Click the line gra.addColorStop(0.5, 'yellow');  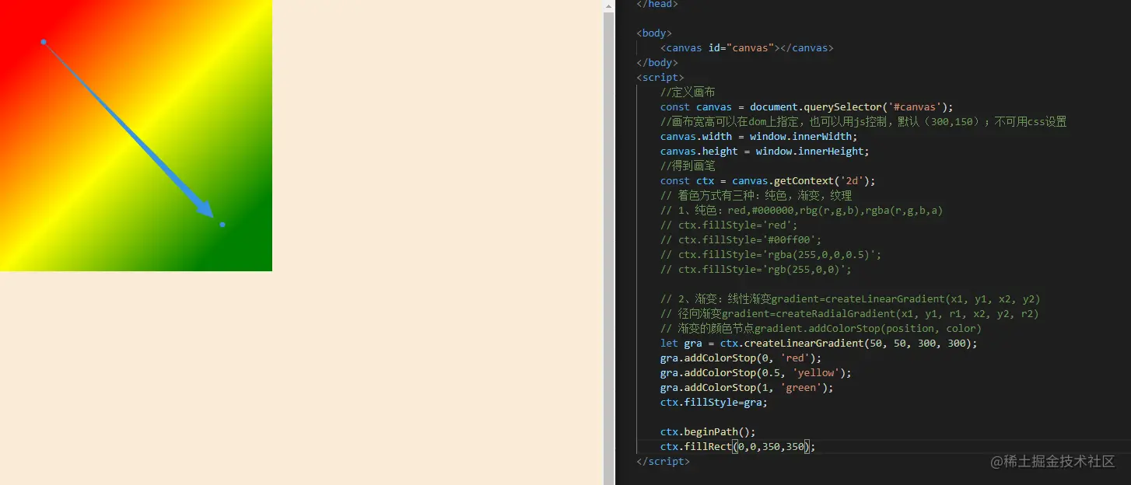tap(756, 373)
